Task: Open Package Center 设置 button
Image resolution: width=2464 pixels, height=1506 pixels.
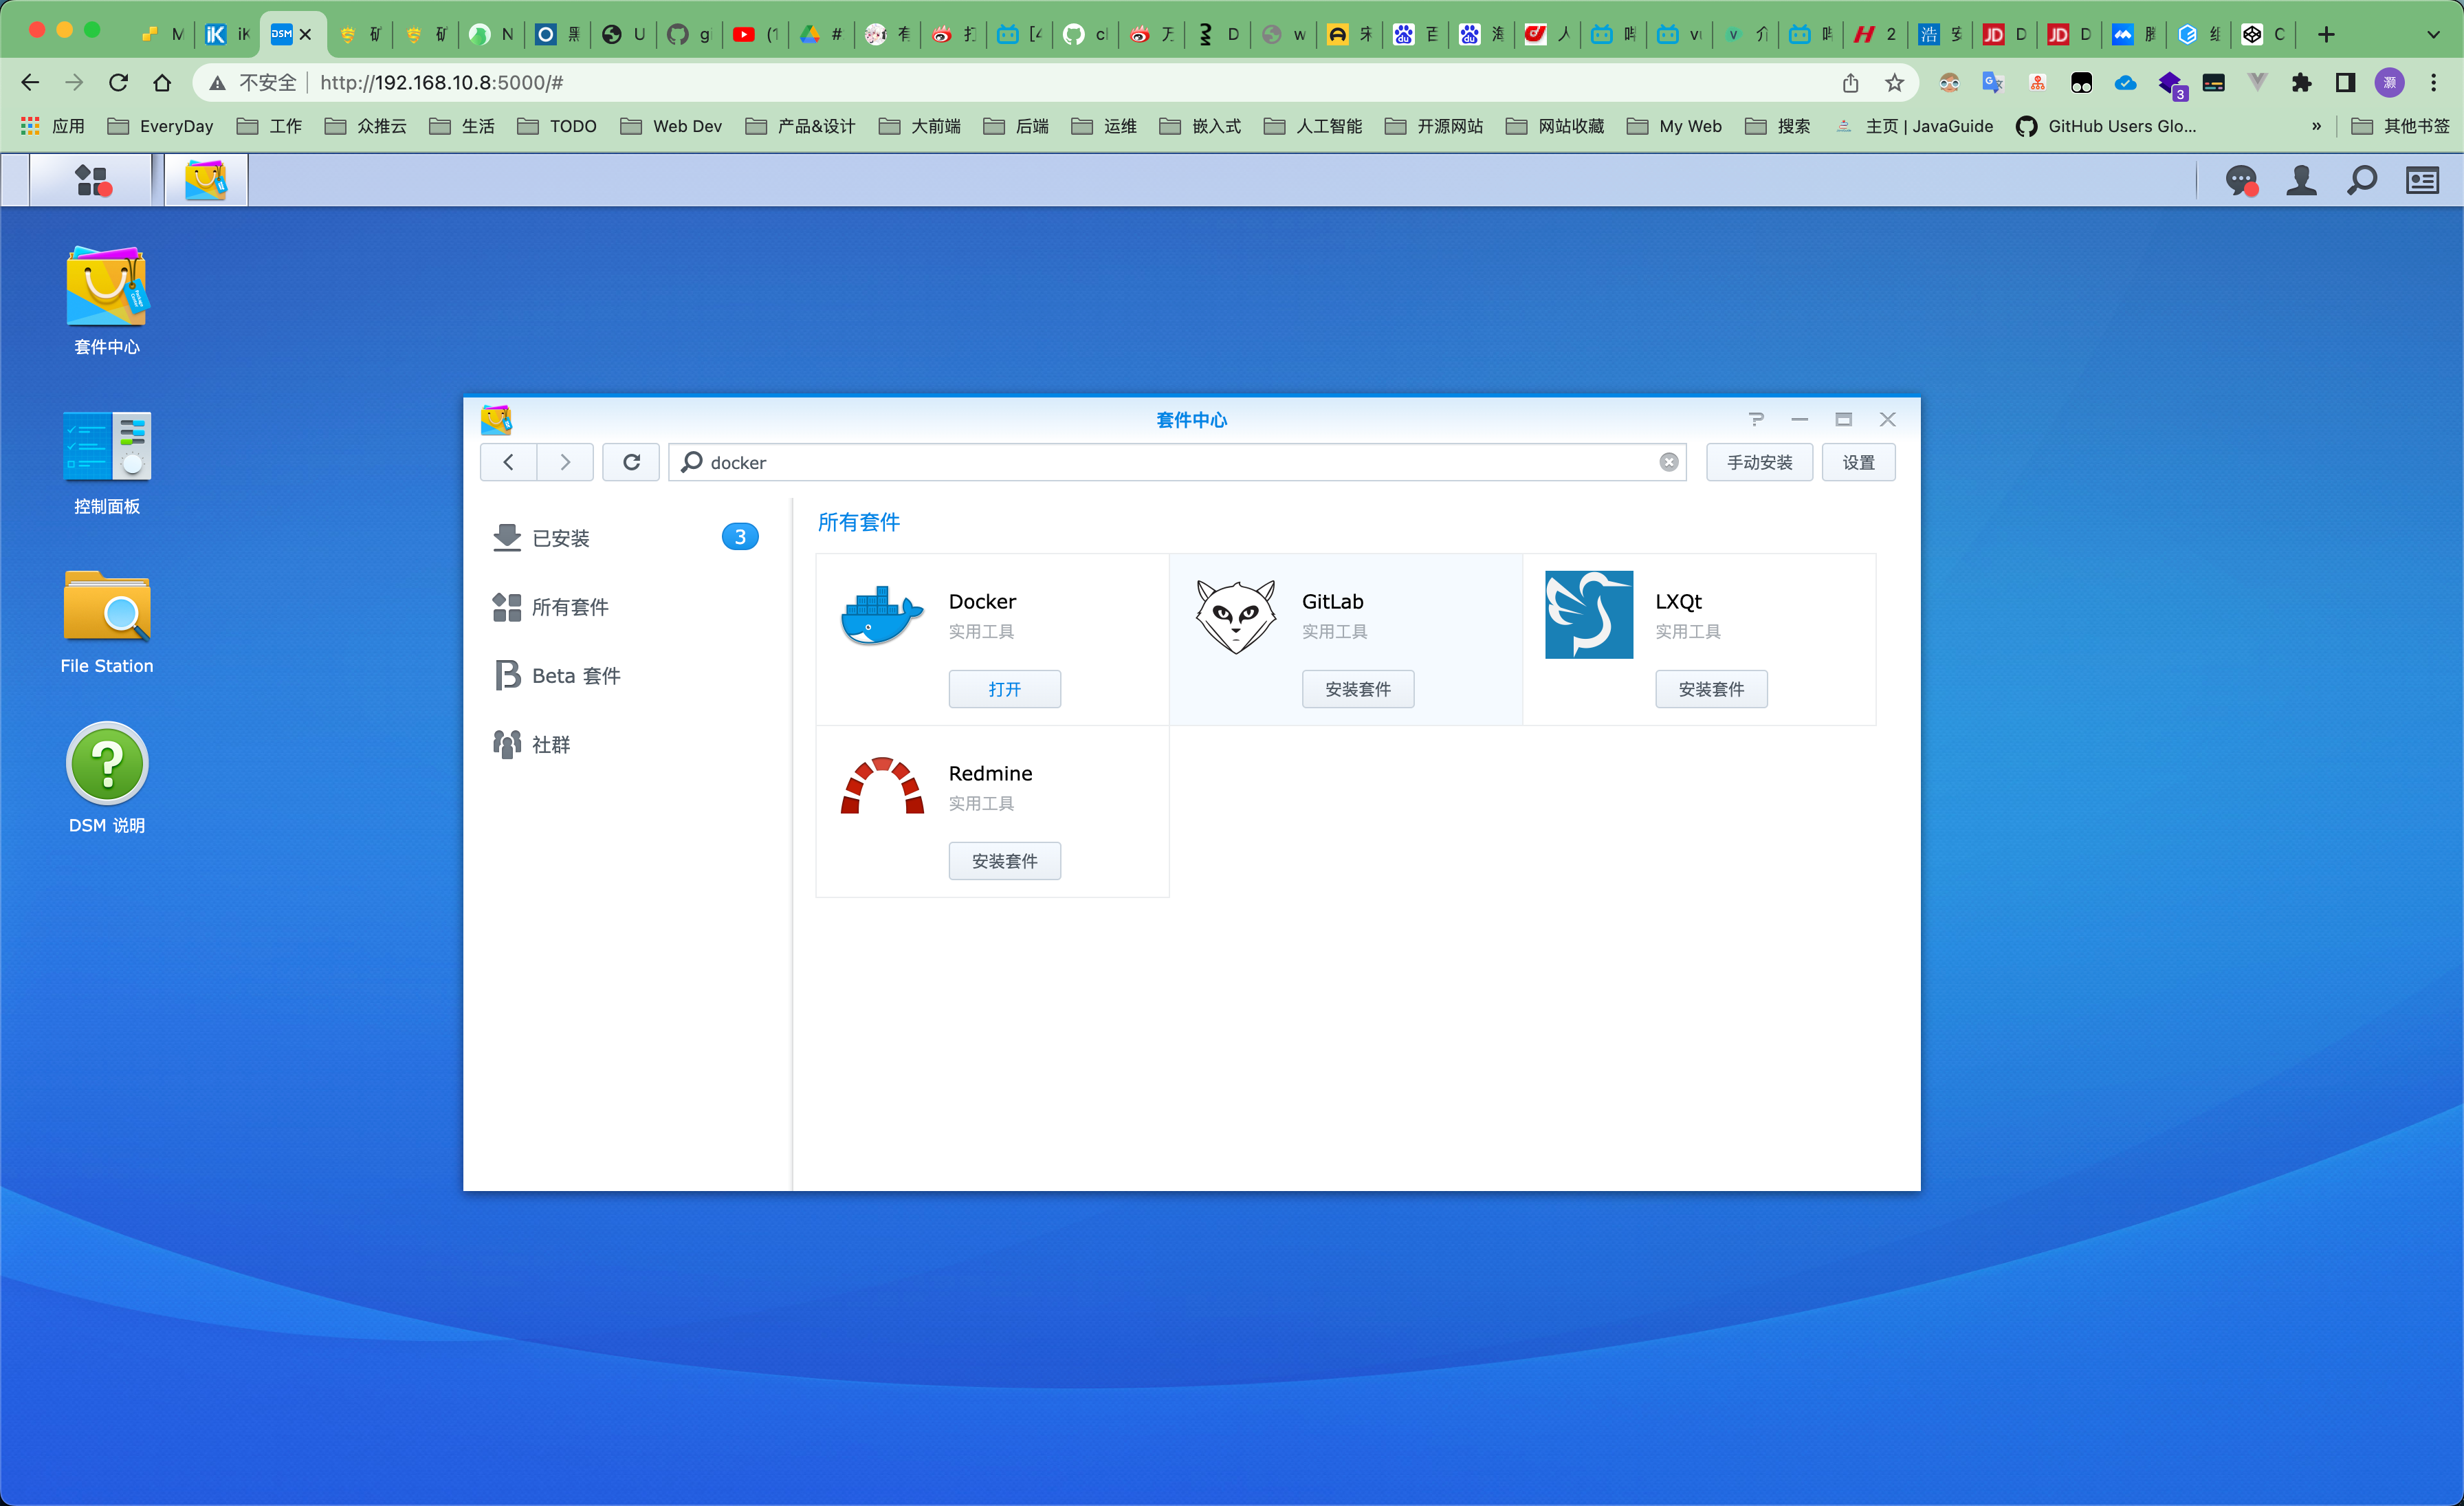Action: 1858,462
